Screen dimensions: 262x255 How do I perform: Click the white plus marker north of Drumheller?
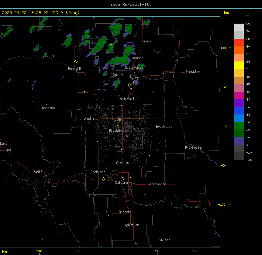pos(186,114)
